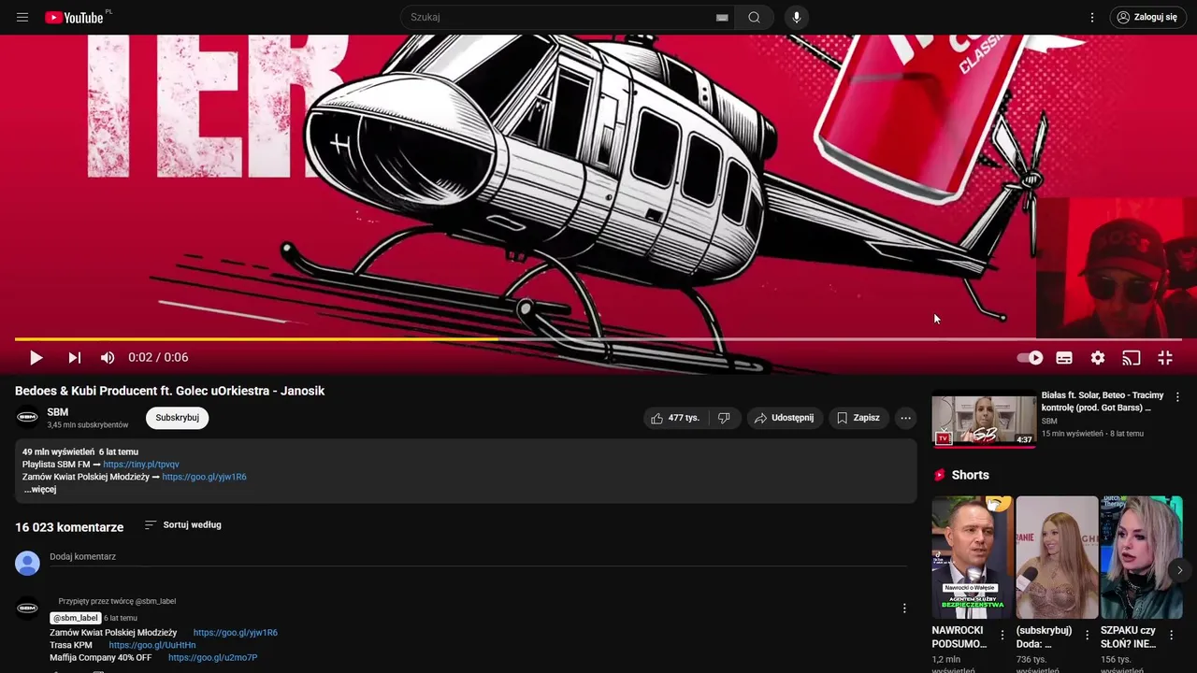Toggle subtitles in the player

tap(1064, 357)
